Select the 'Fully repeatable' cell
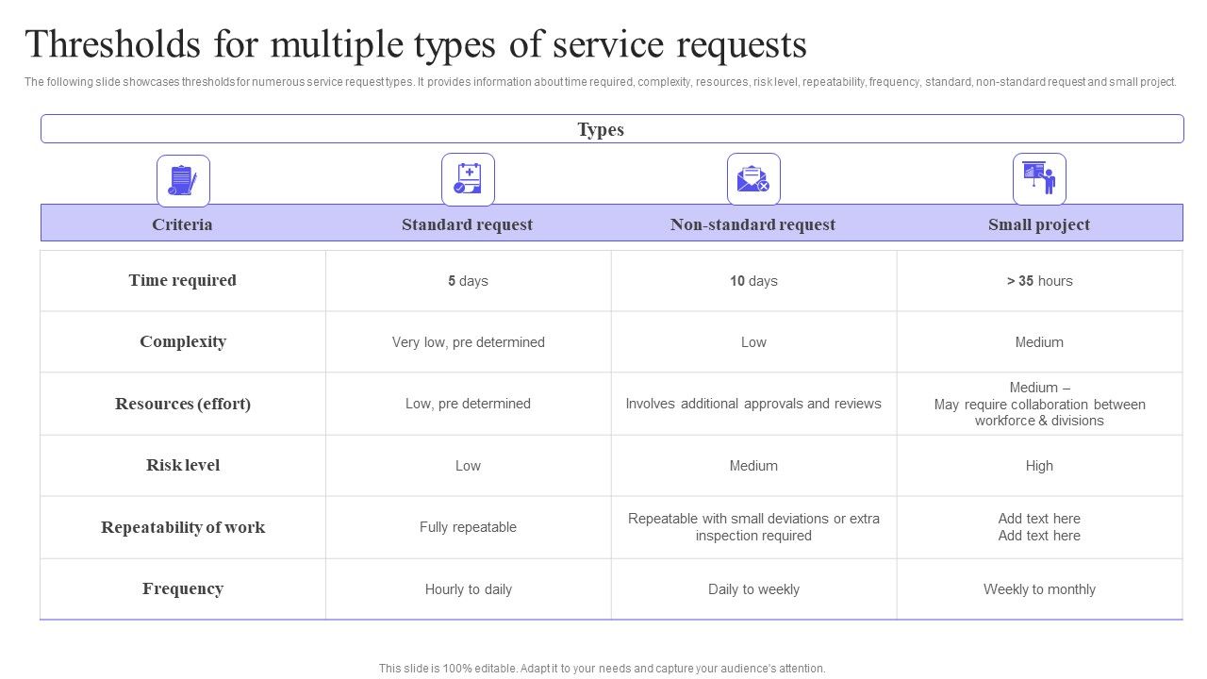 pyautogui.click(x=469, y=527)
